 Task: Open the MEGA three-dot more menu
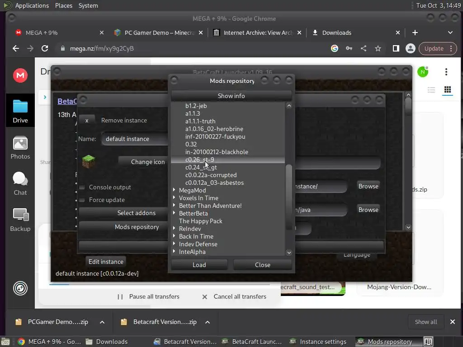coord(446,72)
